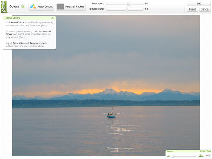Click the 92% zoom value
Viewport: 212px width, 159px height.
(209, 156)
